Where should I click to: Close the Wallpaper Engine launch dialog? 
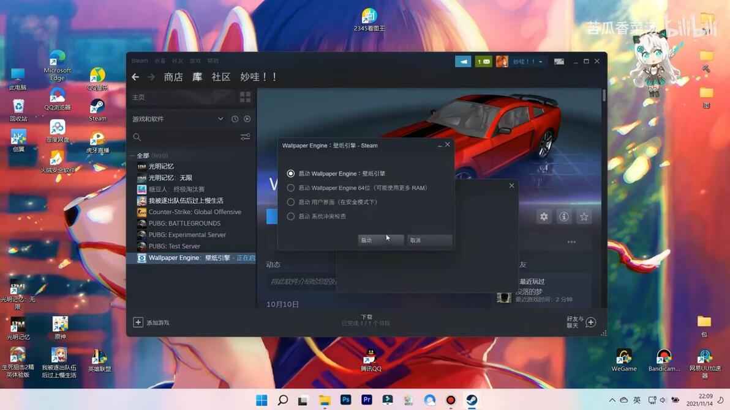pyautogui.click(x=448, y=145)
